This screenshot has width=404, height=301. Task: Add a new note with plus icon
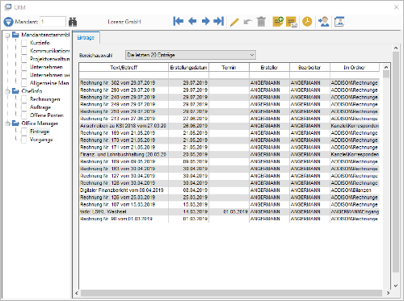click(x=278, y=22)
